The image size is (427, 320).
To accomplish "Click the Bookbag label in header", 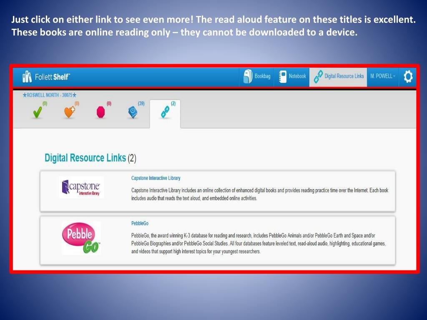I will 263,76.
